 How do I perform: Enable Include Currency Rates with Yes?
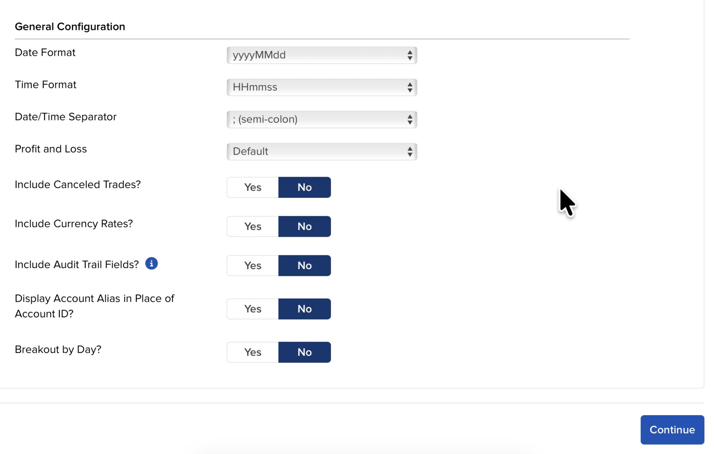pyautogui.click(x=253, y=226)
